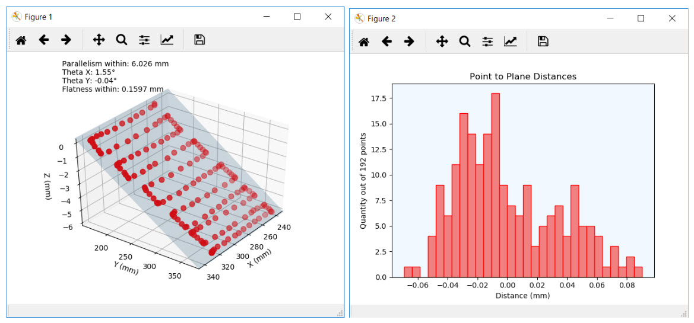Activate the Zoom magnifier in Figure 2
This screenshot has height=323, width=694.
(x=465, y=41)
